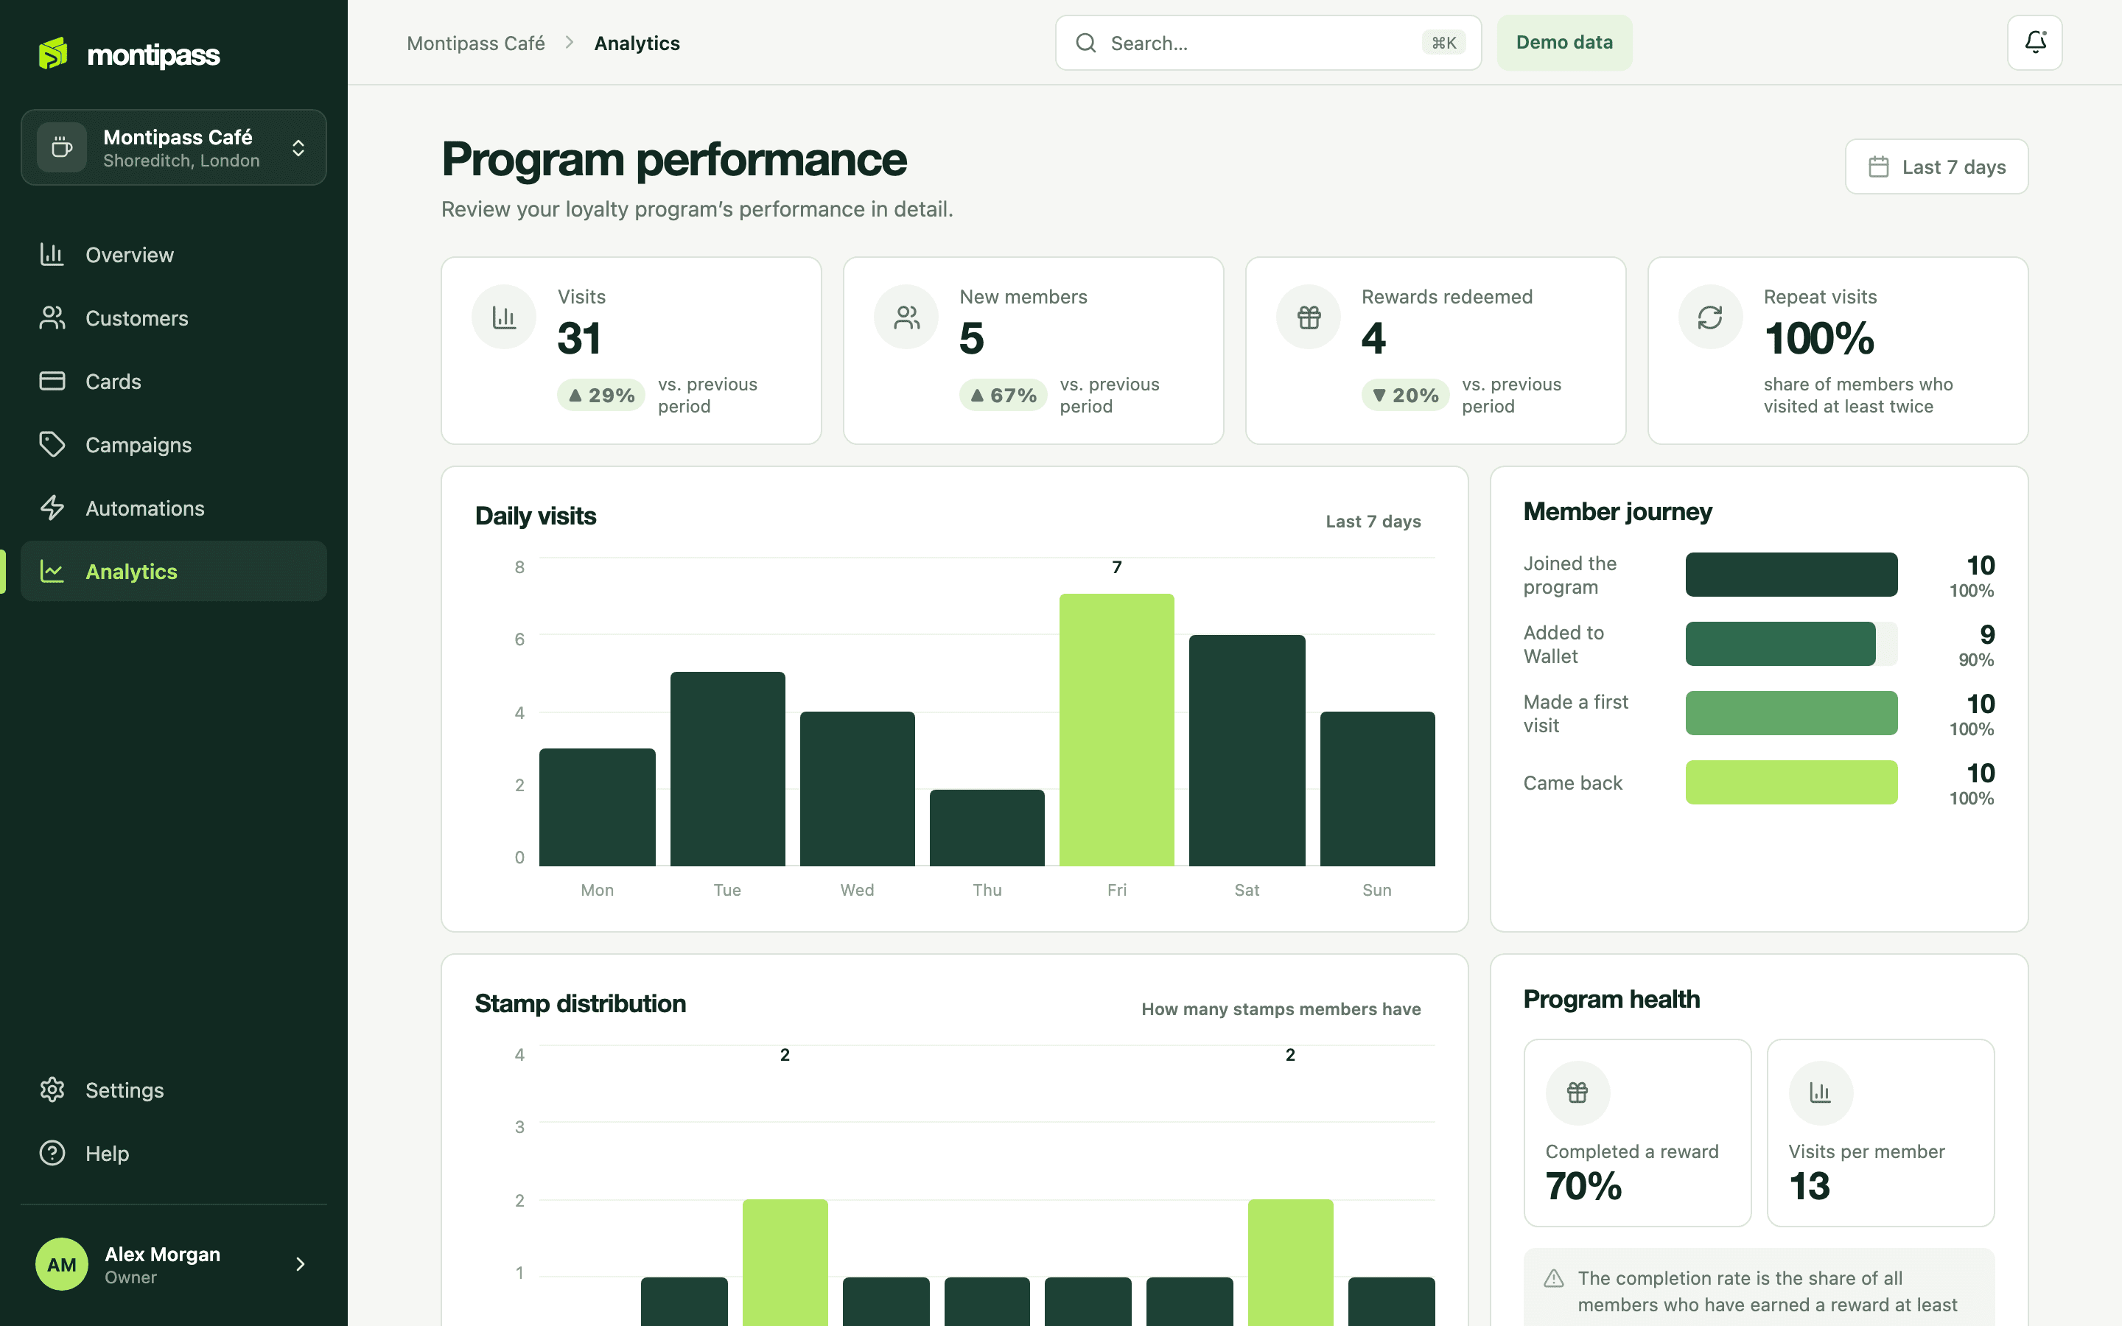This screenshot has width=2122, height=1326.
Task: Click the Rewards redeemed gift icon
Action: point(1309,317)
